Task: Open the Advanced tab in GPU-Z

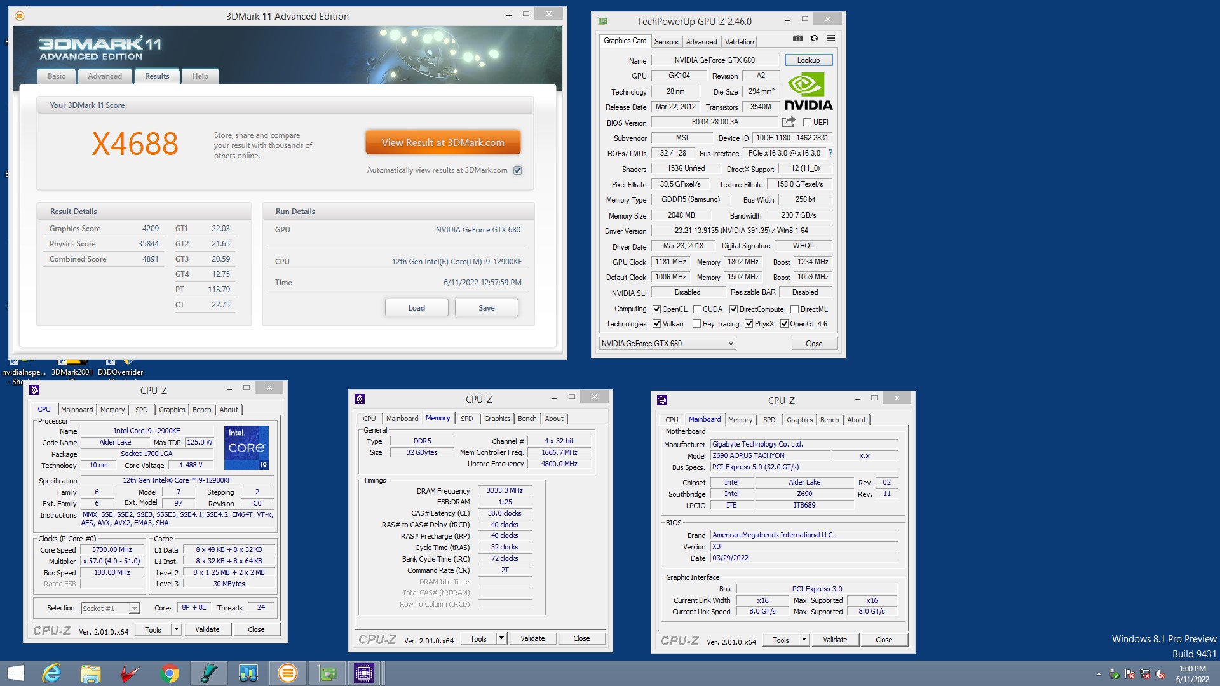Action: (x=701, y=42)
